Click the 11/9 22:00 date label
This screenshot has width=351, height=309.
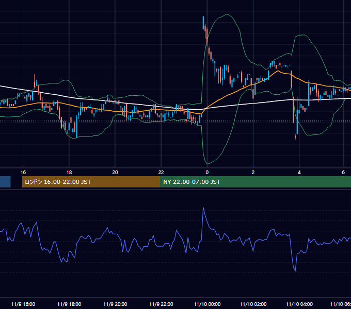tap(161, 304)
